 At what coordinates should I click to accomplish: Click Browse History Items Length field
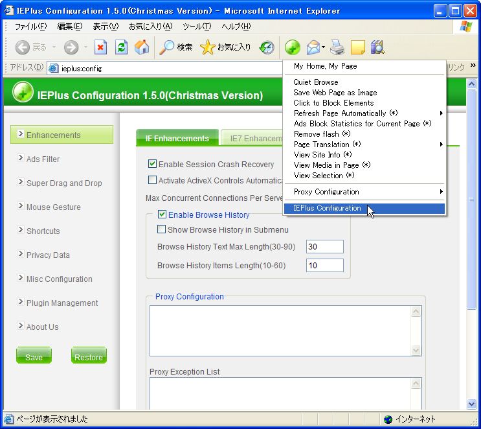coord(324,265)
